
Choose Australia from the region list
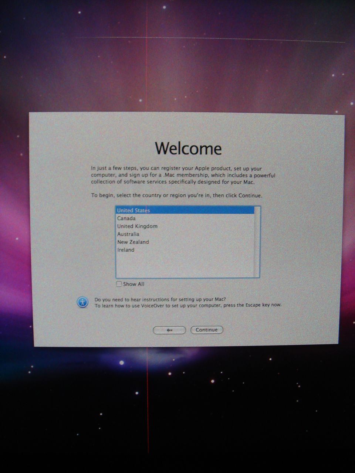185,234
